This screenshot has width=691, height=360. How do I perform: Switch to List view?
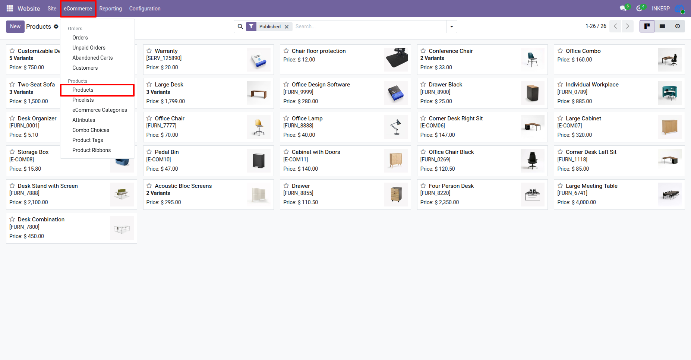click(662, 26)
